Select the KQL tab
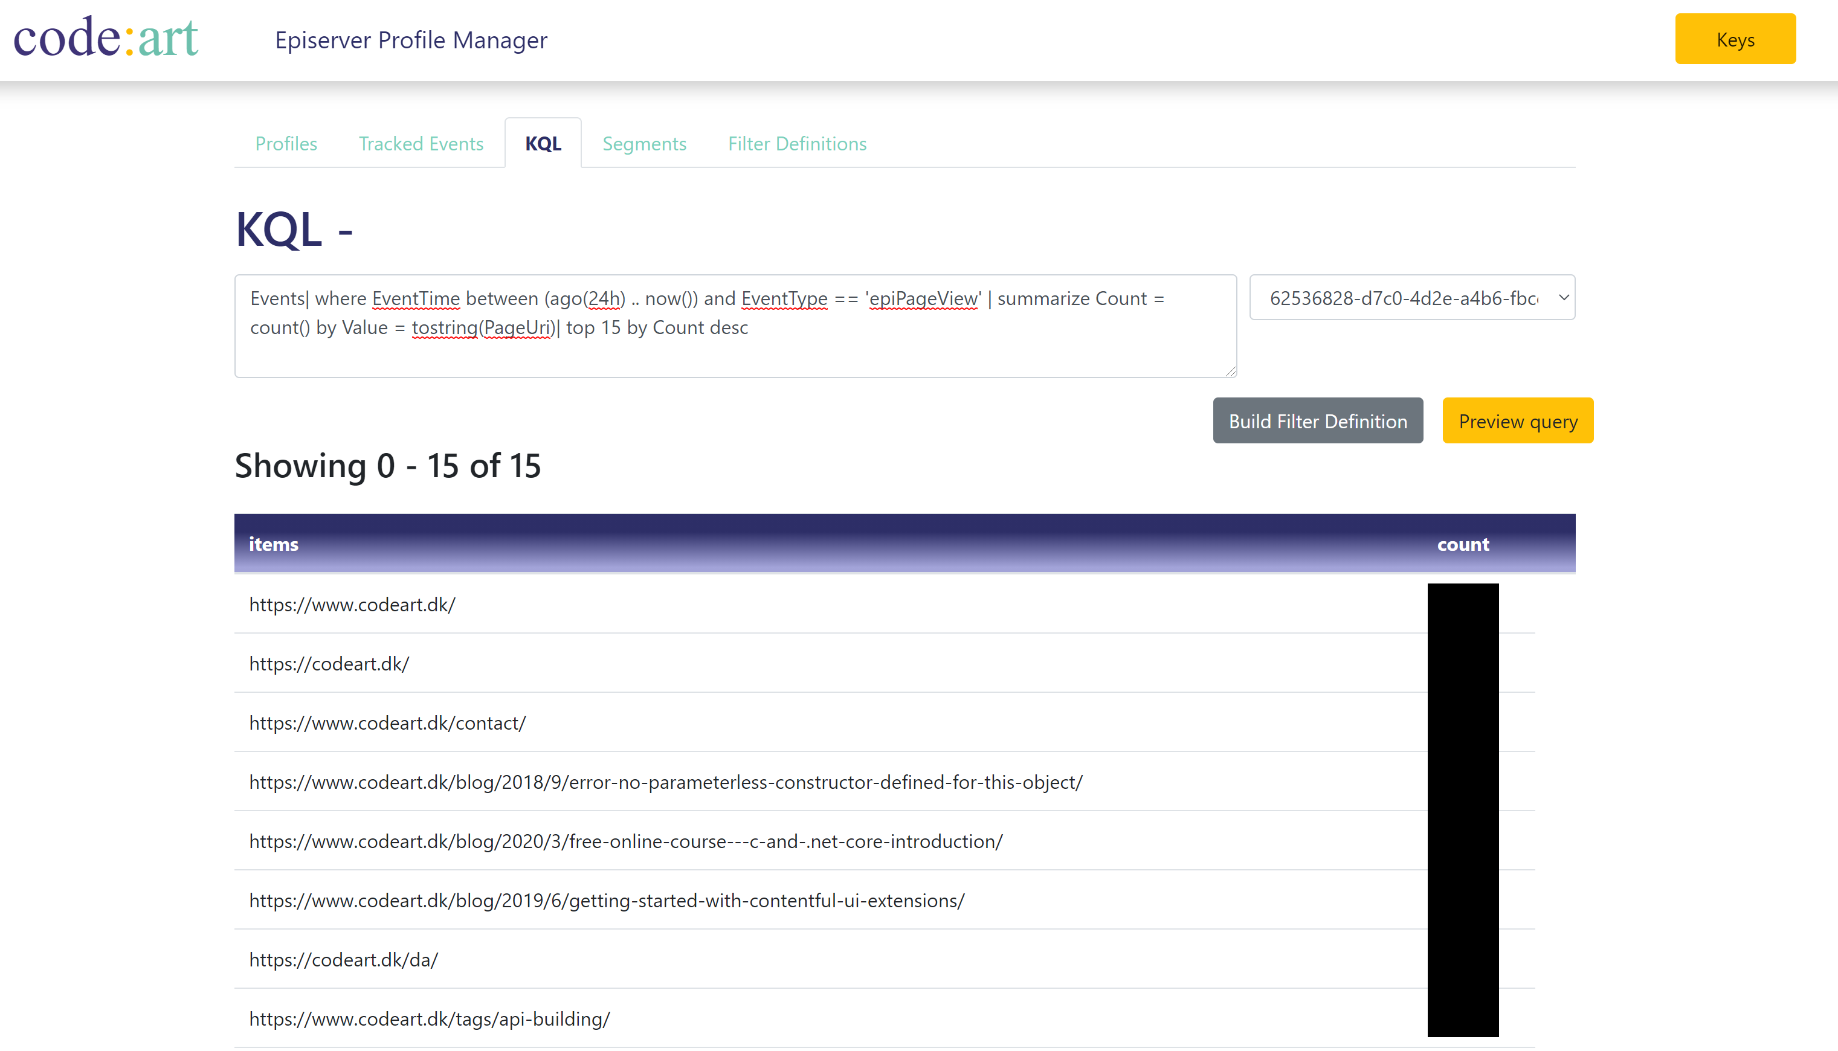 tap(542, 143)
